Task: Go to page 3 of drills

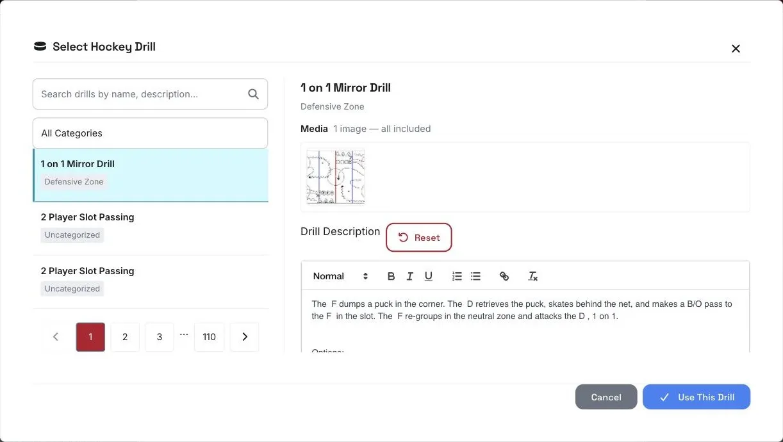Action: tap(160, 337)
